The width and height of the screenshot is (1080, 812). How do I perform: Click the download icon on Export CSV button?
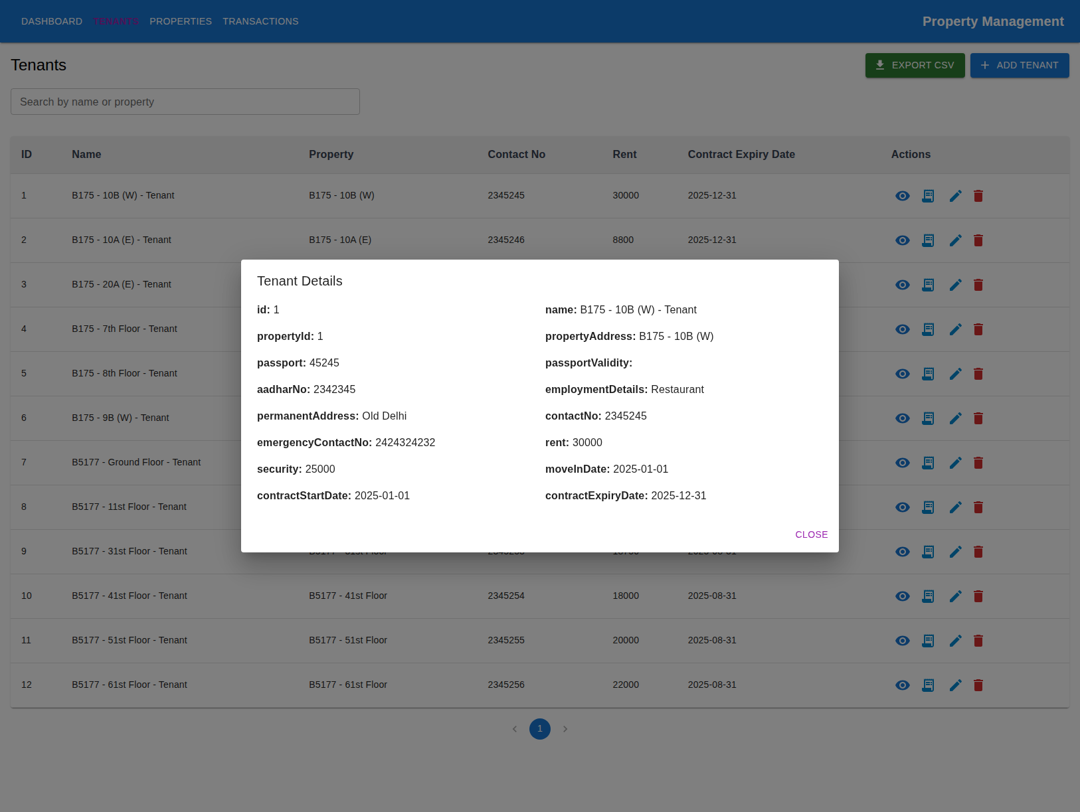880,65
